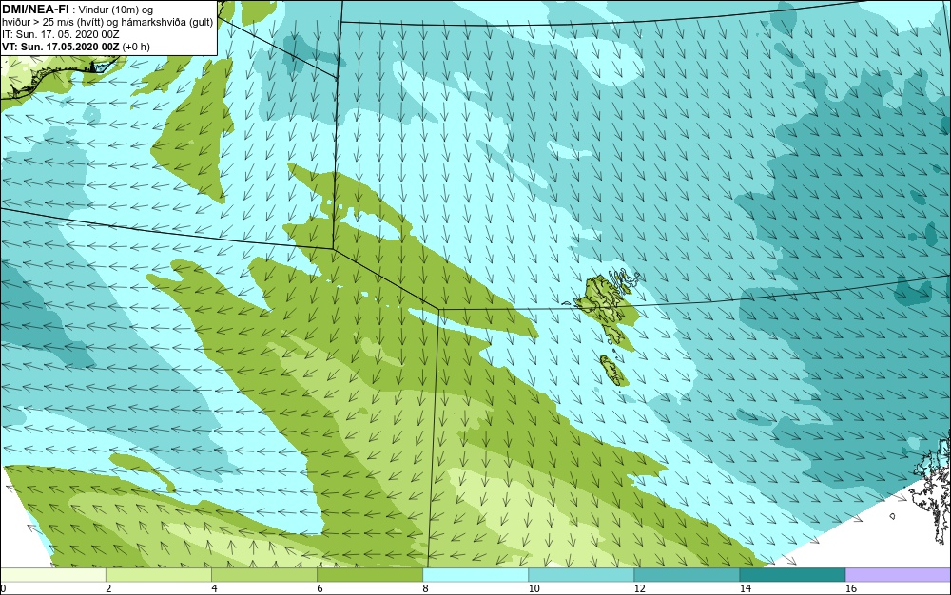
Task: Click the 'VT: Sun. 17.05.2020 00Z' valid time line
Action: point(76,47)
